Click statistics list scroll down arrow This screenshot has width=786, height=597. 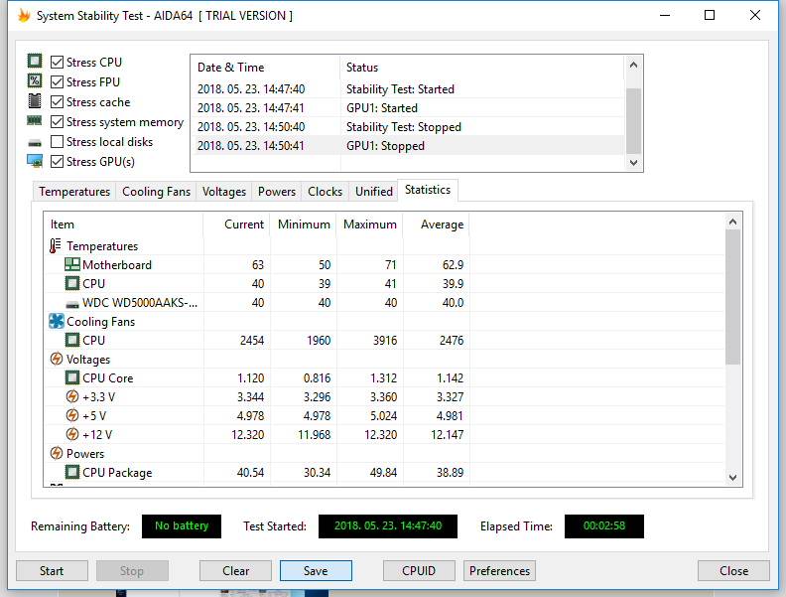[x=732, y=478]
